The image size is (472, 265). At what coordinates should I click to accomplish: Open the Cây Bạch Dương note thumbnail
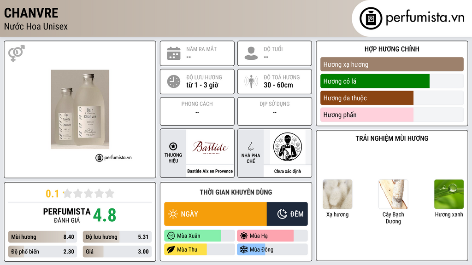click(393, 194)
